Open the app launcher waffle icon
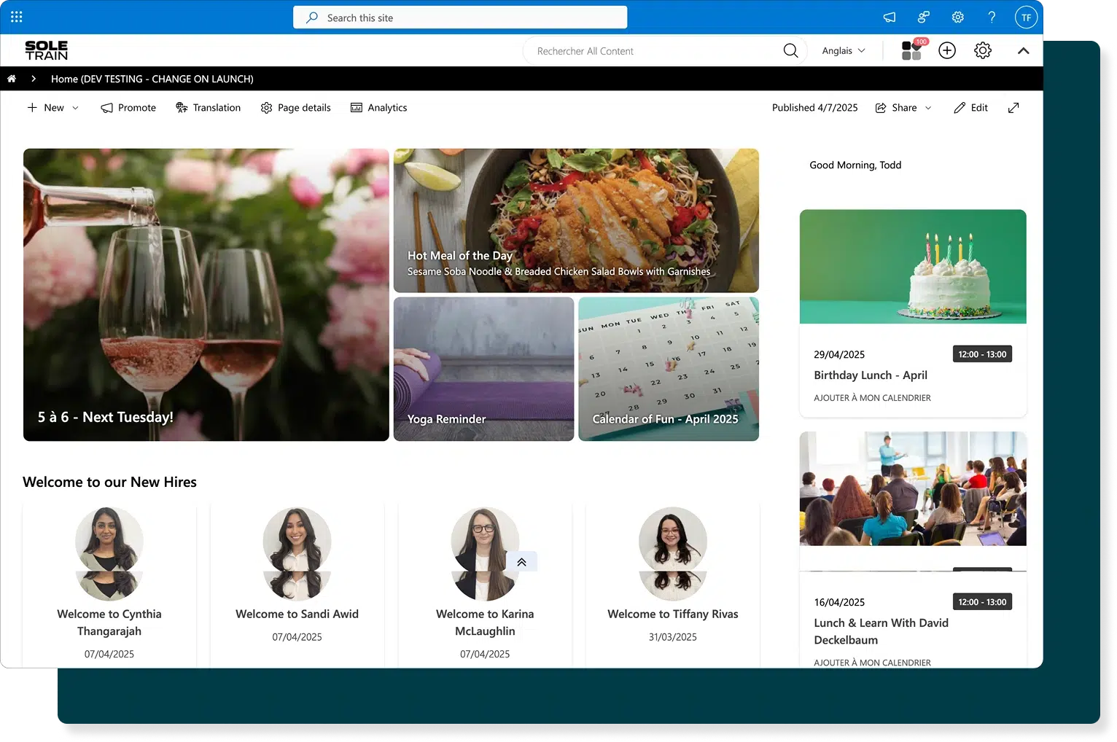 coord(17,17)
